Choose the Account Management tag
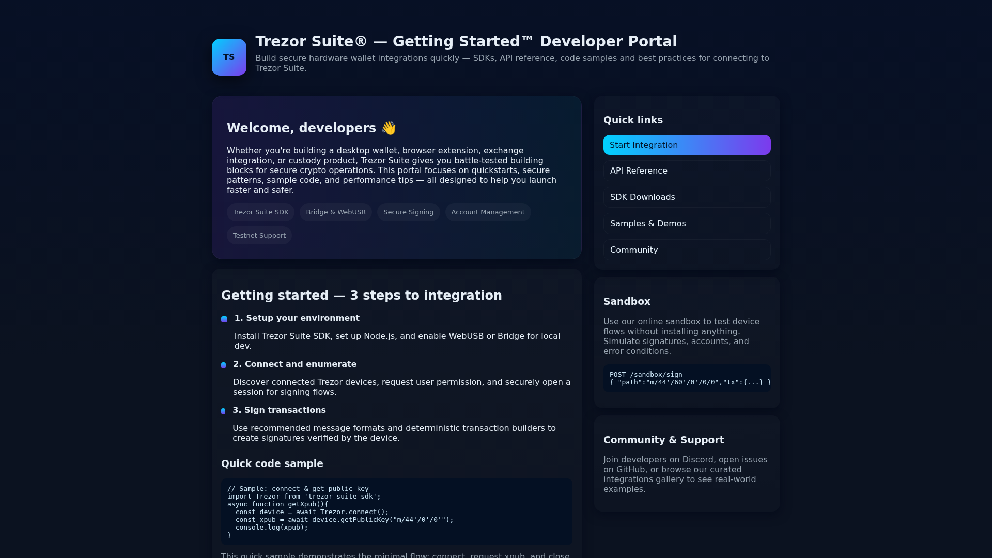The image size is (992, 558). click(x=488, y=212)
